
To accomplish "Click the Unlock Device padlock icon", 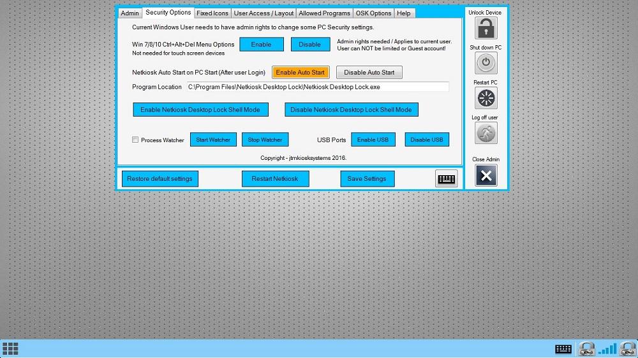I will 486,28.
